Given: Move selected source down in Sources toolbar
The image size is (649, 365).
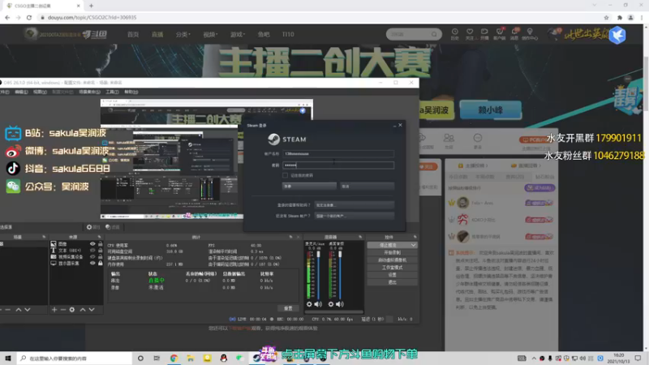Looking at the screenshot, I should tap(92, 310).
